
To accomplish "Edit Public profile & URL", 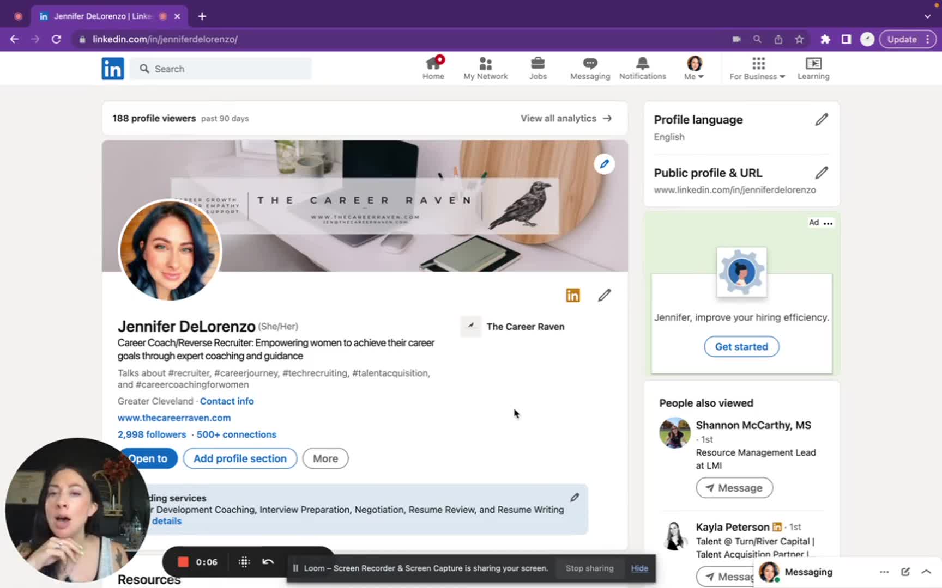I will pos(822,173).
